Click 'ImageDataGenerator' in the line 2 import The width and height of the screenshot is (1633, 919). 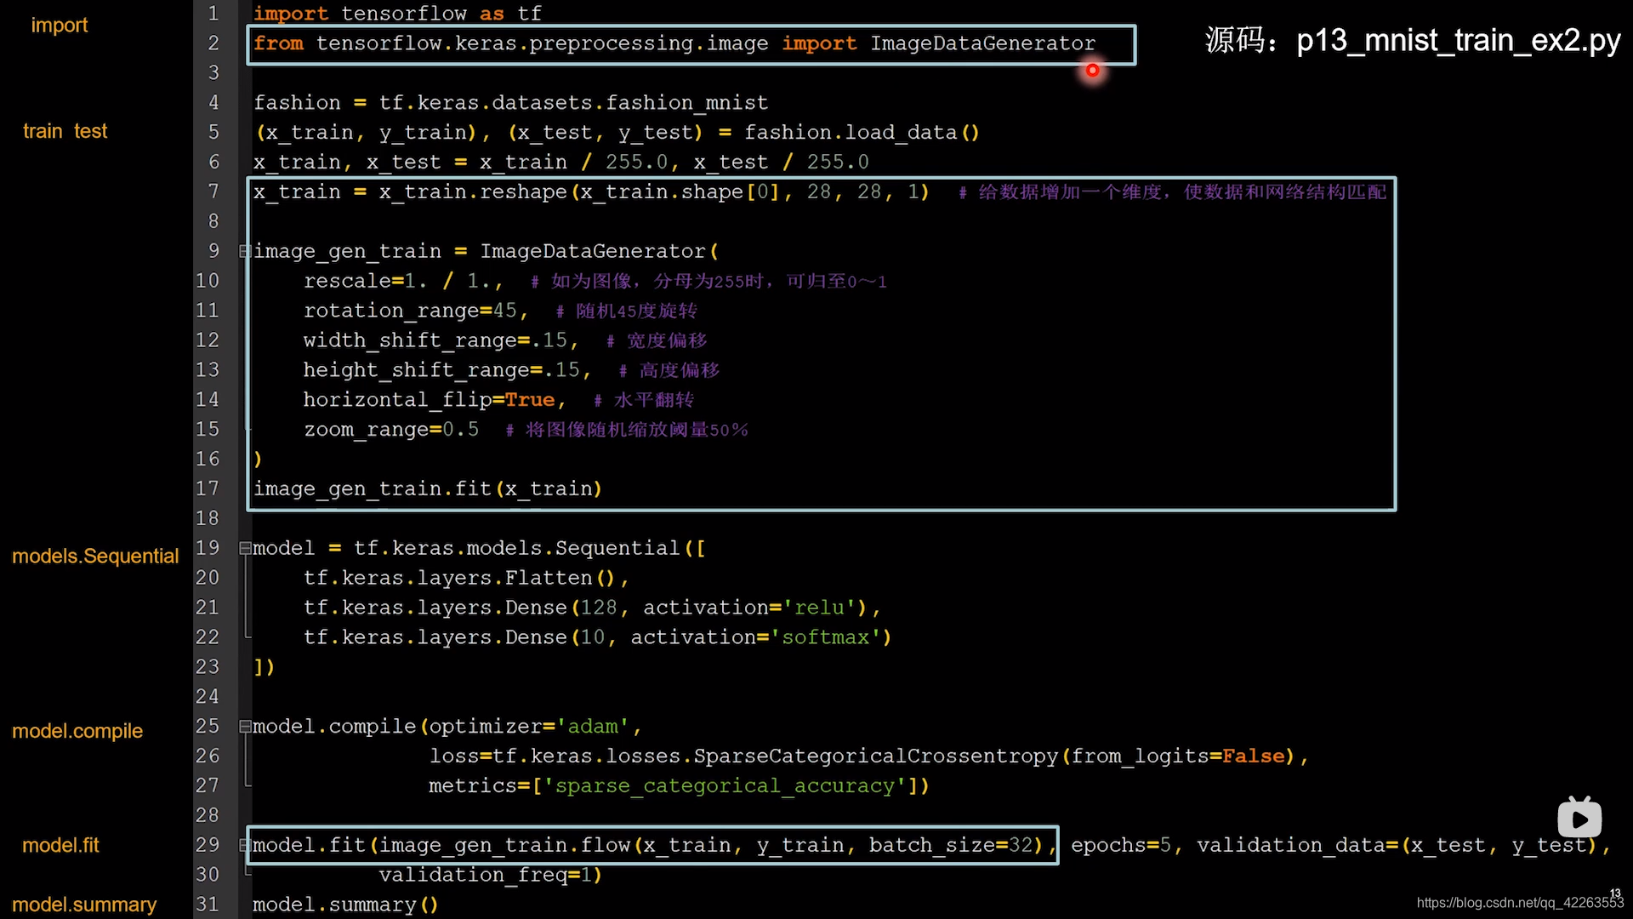point(982,43)
